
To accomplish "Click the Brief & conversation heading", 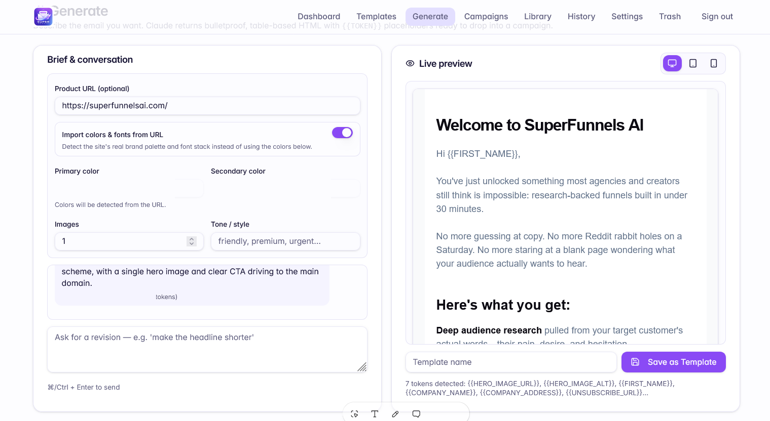I will click(x=90, y=60).
